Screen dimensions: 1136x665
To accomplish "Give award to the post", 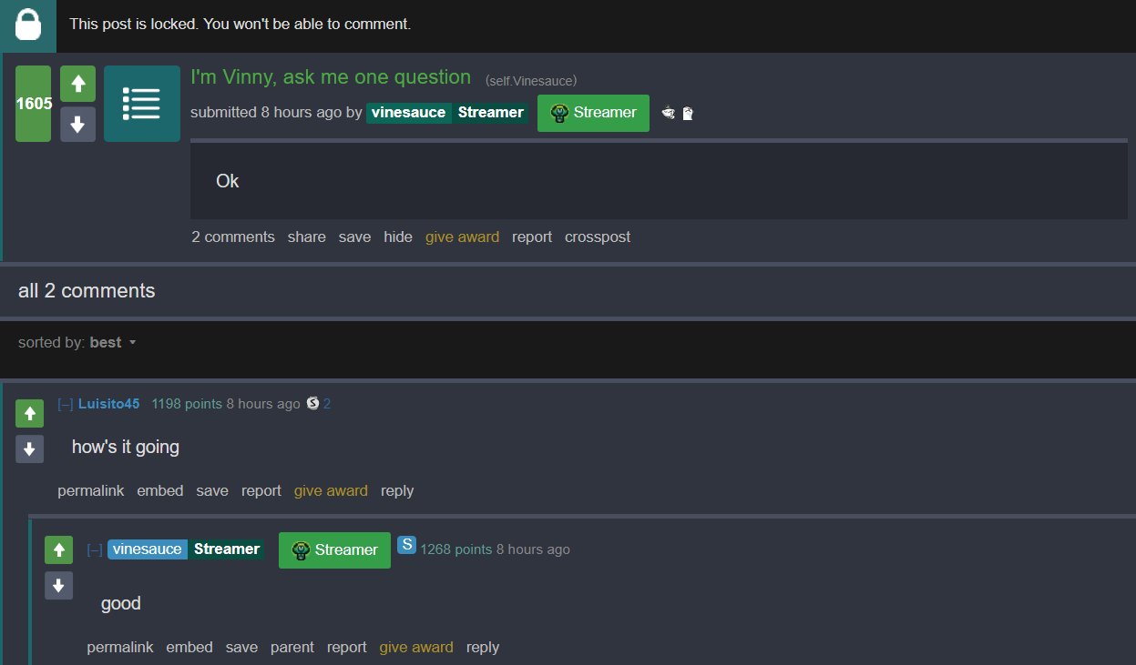I will coord(462,237).
